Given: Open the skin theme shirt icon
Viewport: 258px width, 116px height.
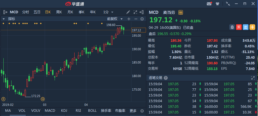Looking at the screenshot, I should [x=217, y=4].
